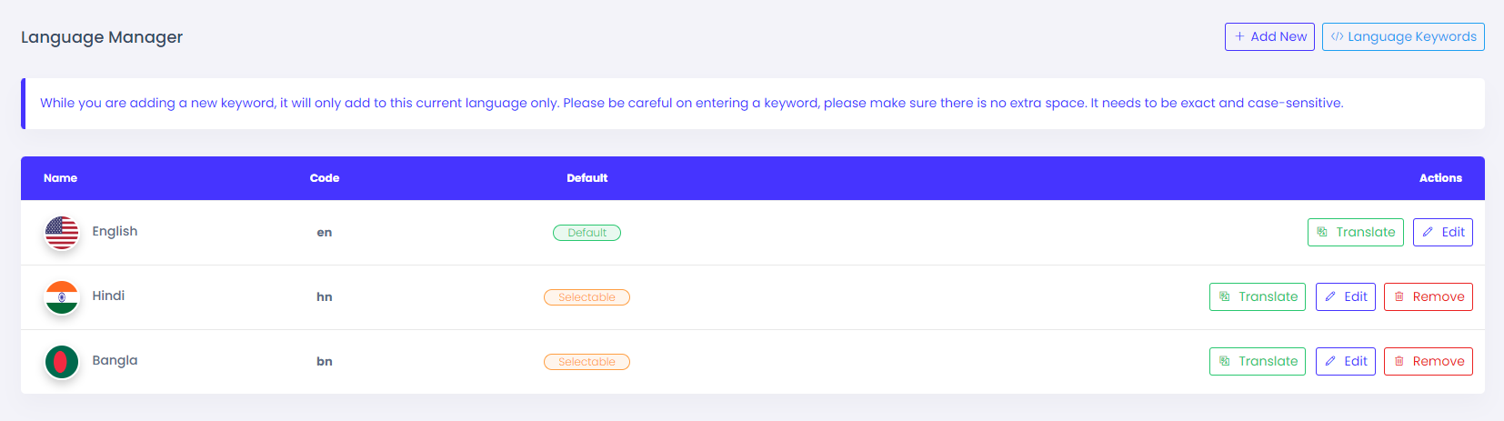The image size is (1504, 421).
Task: Click the USA flag icon for English
Action: click(x=62, y=233)
